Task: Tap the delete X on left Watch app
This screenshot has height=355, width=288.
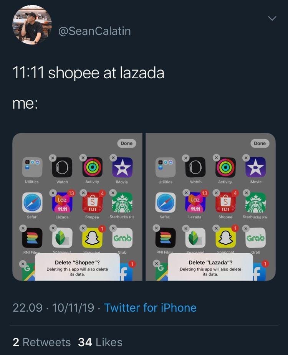Action: coord(53,158)
